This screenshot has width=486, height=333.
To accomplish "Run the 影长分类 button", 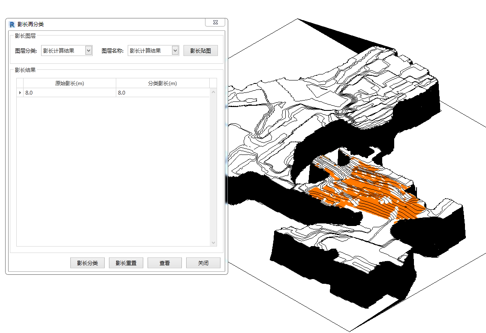I will pos(88,263).
